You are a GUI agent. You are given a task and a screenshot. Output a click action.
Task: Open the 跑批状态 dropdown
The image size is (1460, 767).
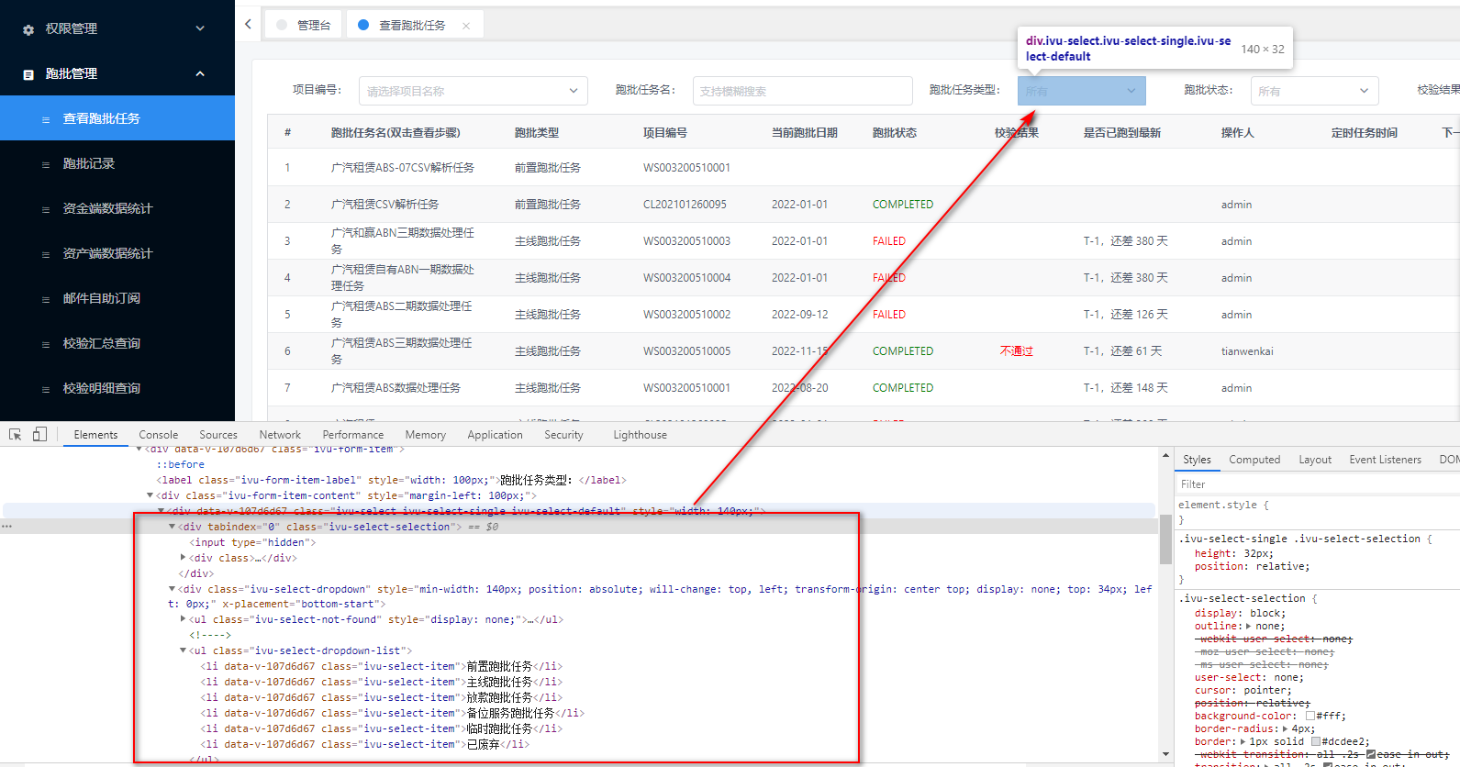click(1315, 91)
